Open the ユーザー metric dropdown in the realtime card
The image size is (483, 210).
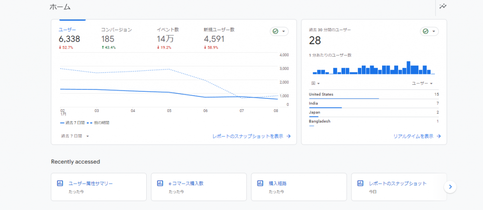point(422,83)
